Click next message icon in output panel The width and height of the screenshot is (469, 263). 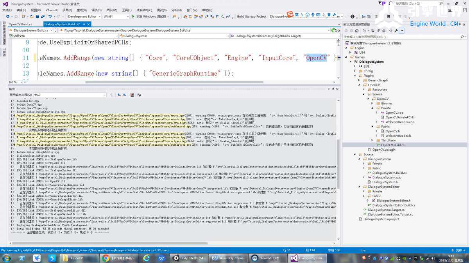(125, 95)
